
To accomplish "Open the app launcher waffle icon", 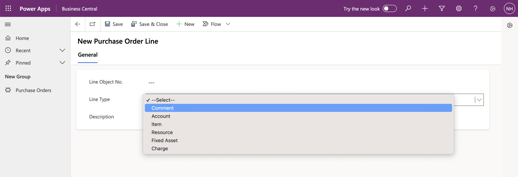I will (8, 8).
